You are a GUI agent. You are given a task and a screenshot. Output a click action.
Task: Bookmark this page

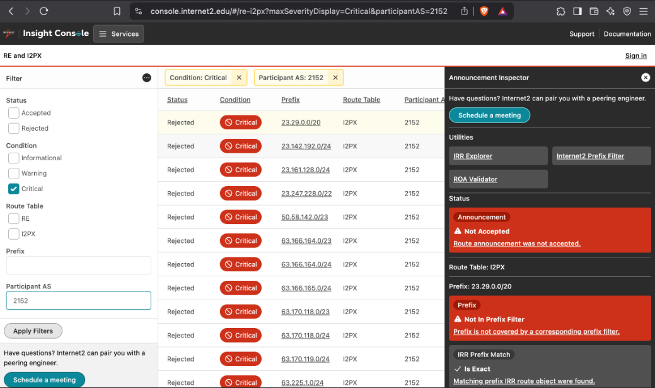click(117, 11)
